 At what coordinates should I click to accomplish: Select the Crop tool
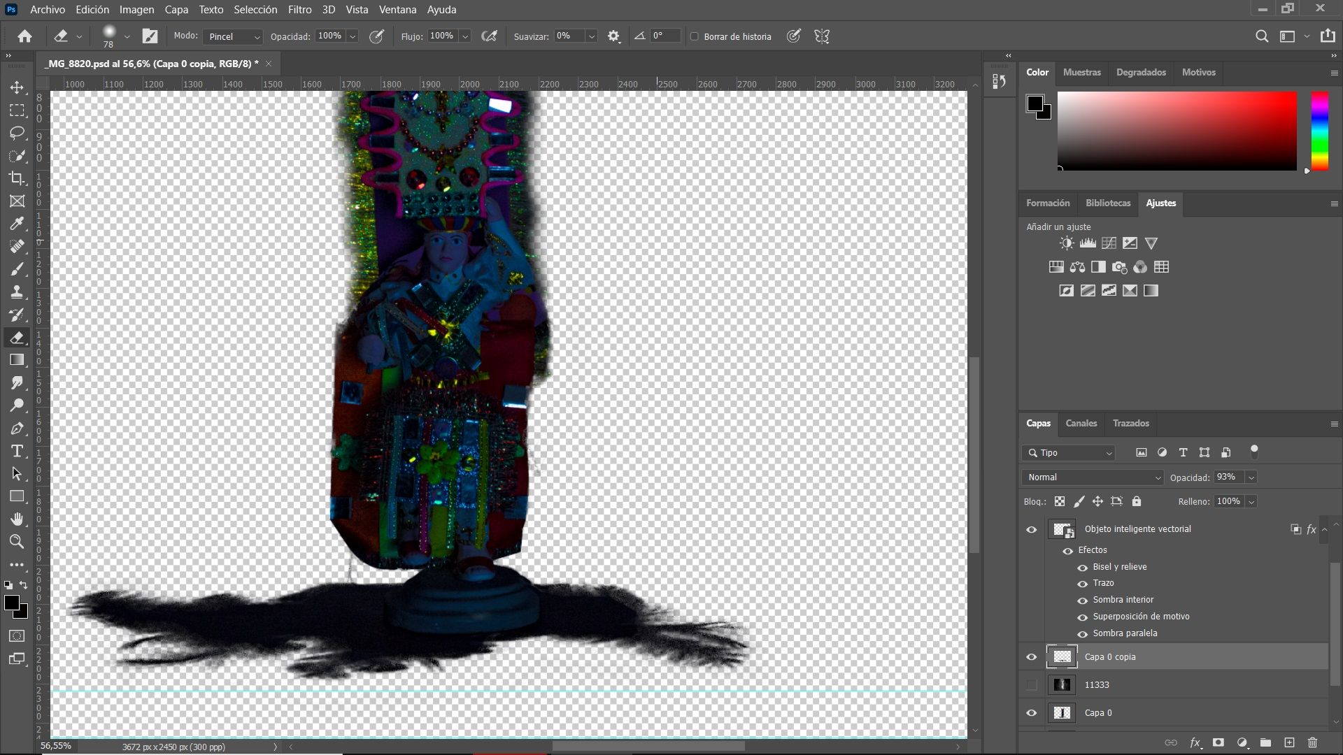pos(17,178)
